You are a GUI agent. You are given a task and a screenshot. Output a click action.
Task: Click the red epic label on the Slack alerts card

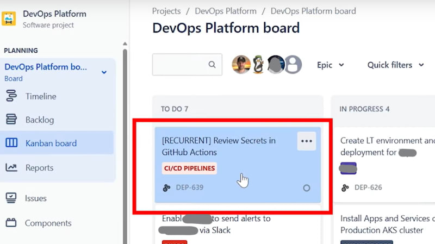(x=175, y=242)
